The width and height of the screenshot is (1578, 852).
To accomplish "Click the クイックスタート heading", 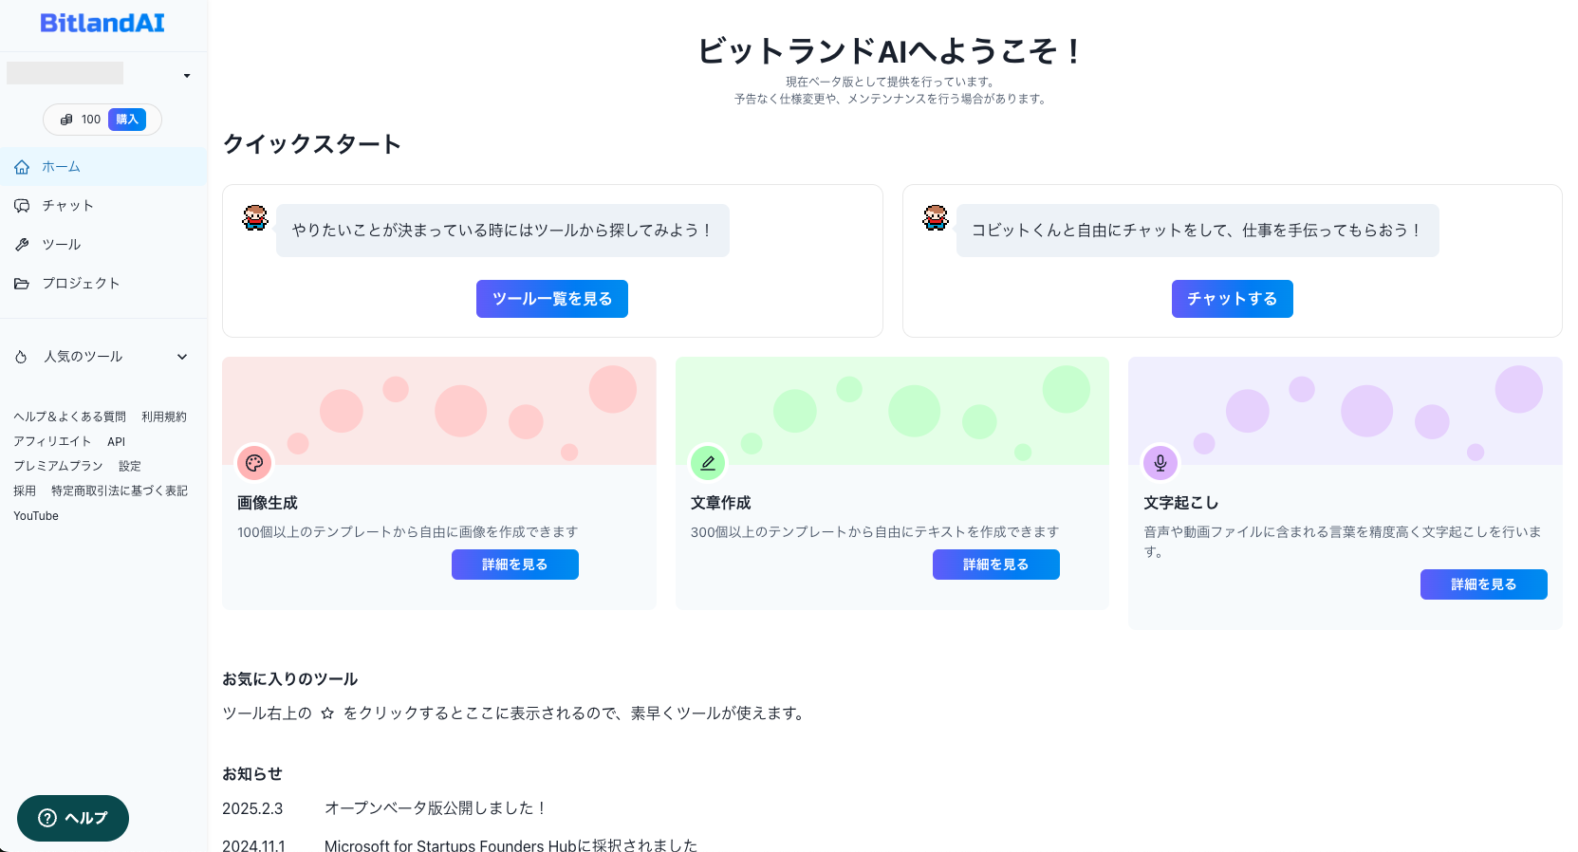I will [312, 144].
